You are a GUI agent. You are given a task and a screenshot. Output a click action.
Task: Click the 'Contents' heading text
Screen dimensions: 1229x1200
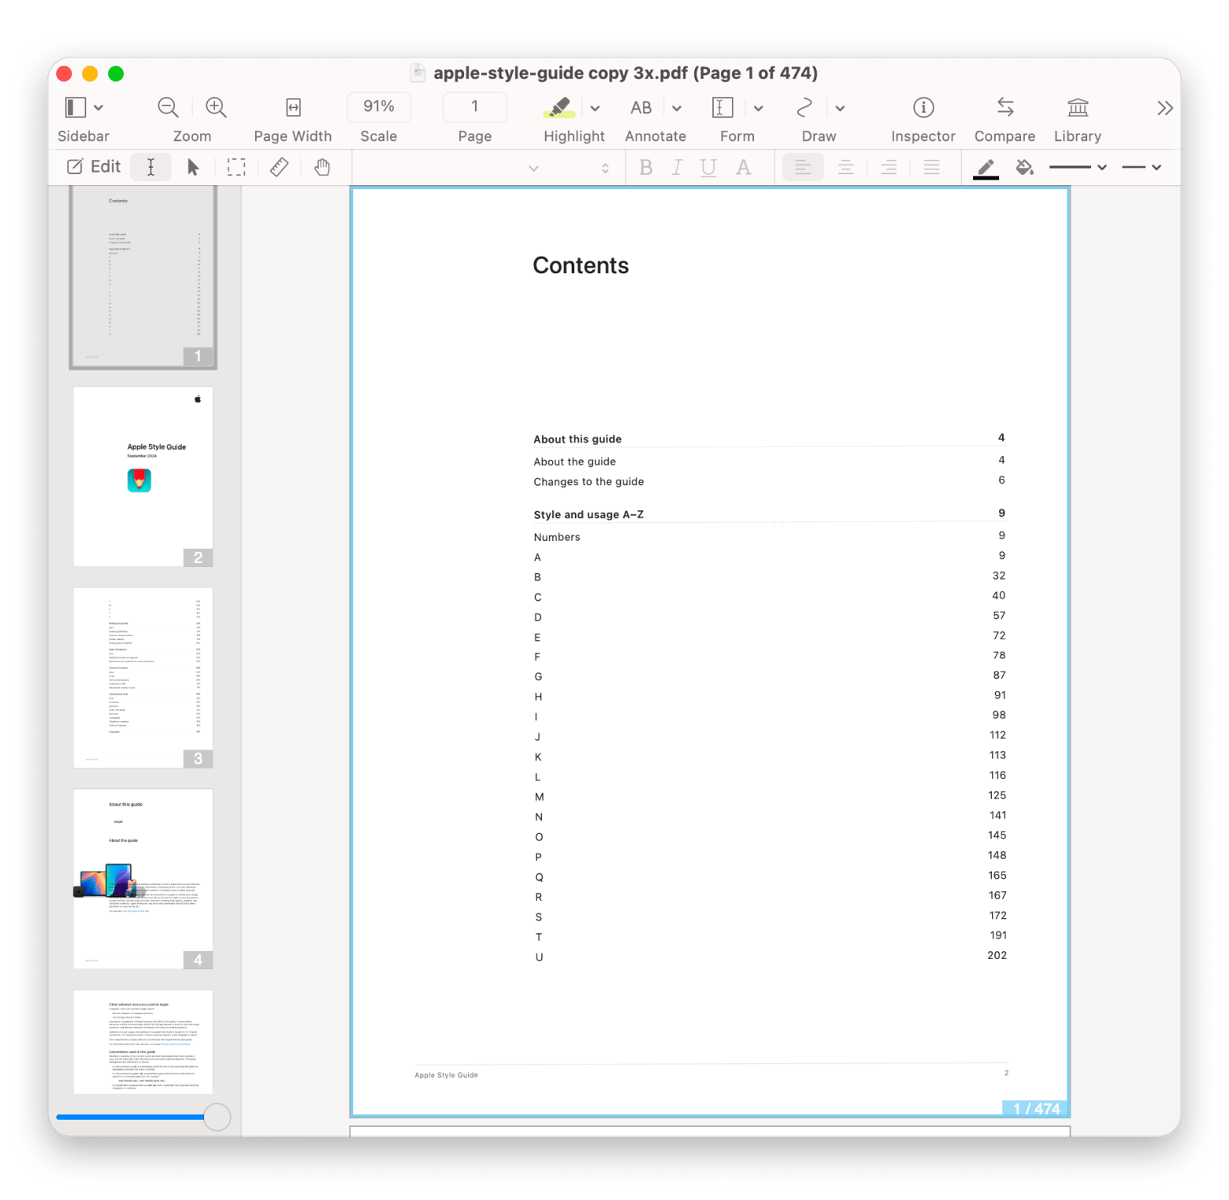pos(581,265)
